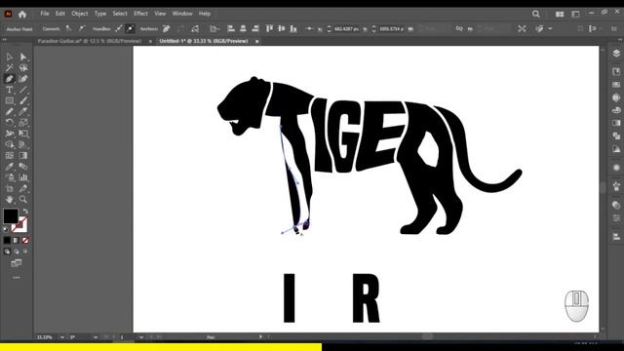The height and width of the screenshot is (351, 624).
Task: Enable Draw Inside mode
Action: click(25, 252)
